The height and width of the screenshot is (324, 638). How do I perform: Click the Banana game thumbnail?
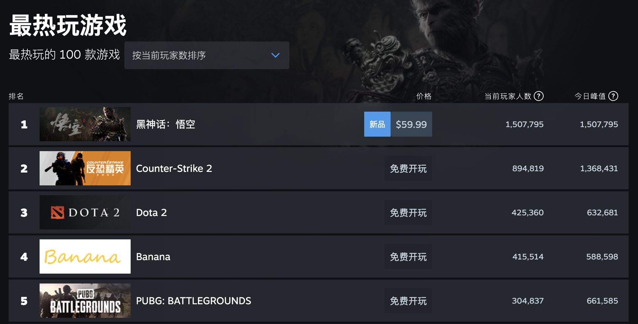click(x=85, y=256)
